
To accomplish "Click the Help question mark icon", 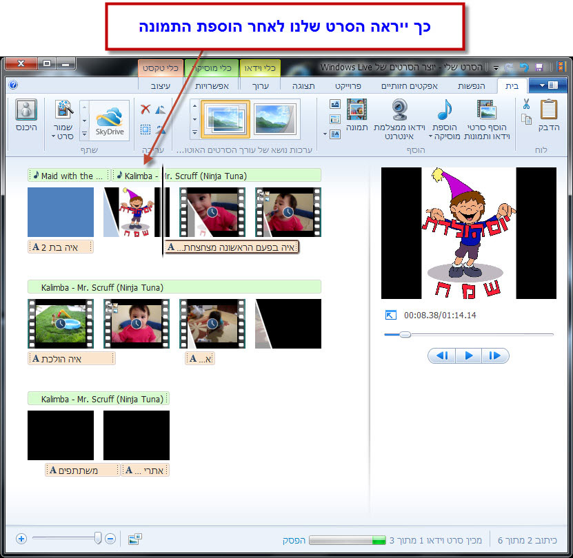I will (x=13, y=85).
